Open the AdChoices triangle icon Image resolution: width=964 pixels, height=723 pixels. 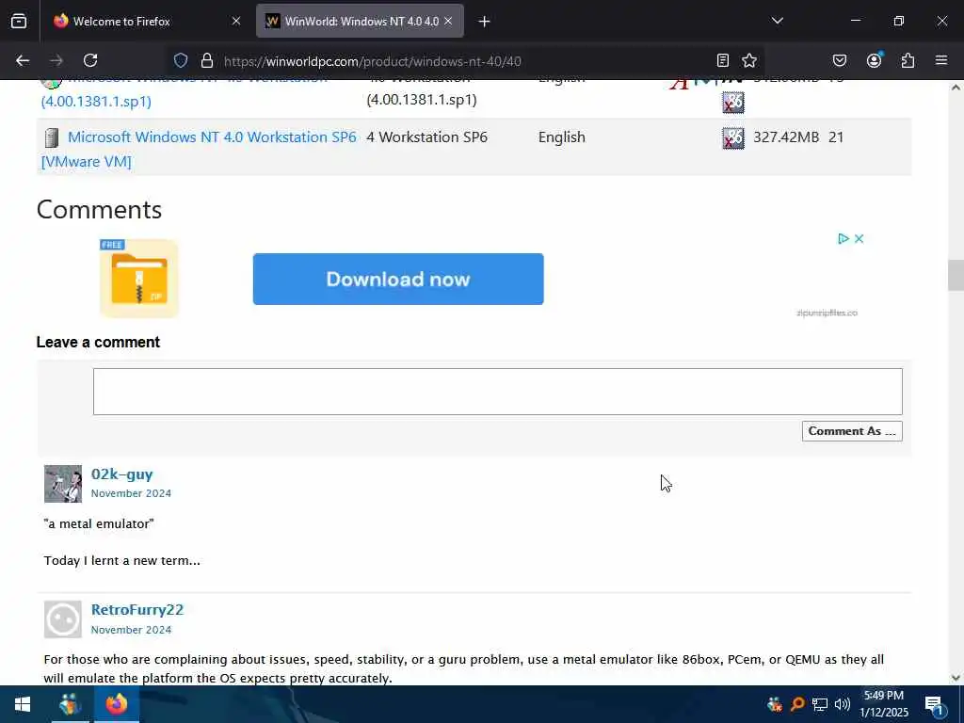(843, 238)
